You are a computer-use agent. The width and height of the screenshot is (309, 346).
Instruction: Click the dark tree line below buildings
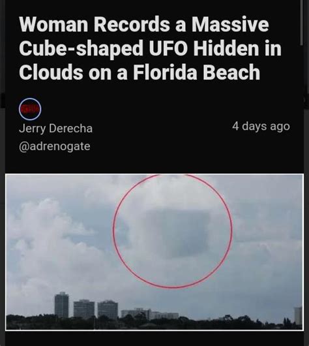click(154, 322)
